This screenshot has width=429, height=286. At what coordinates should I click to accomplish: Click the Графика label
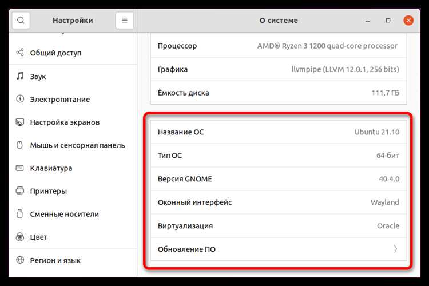(x=173, y=69)
